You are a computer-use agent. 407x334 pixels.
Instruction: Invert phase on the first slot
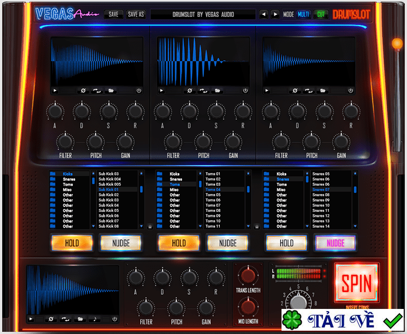click(x=83, y=91)
